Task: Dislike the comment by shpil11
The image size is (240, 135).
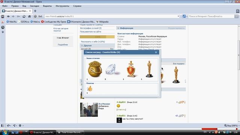Action: click(x=183, y=116)
